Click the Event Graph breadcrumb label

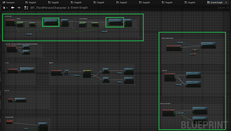pos(79,8)
